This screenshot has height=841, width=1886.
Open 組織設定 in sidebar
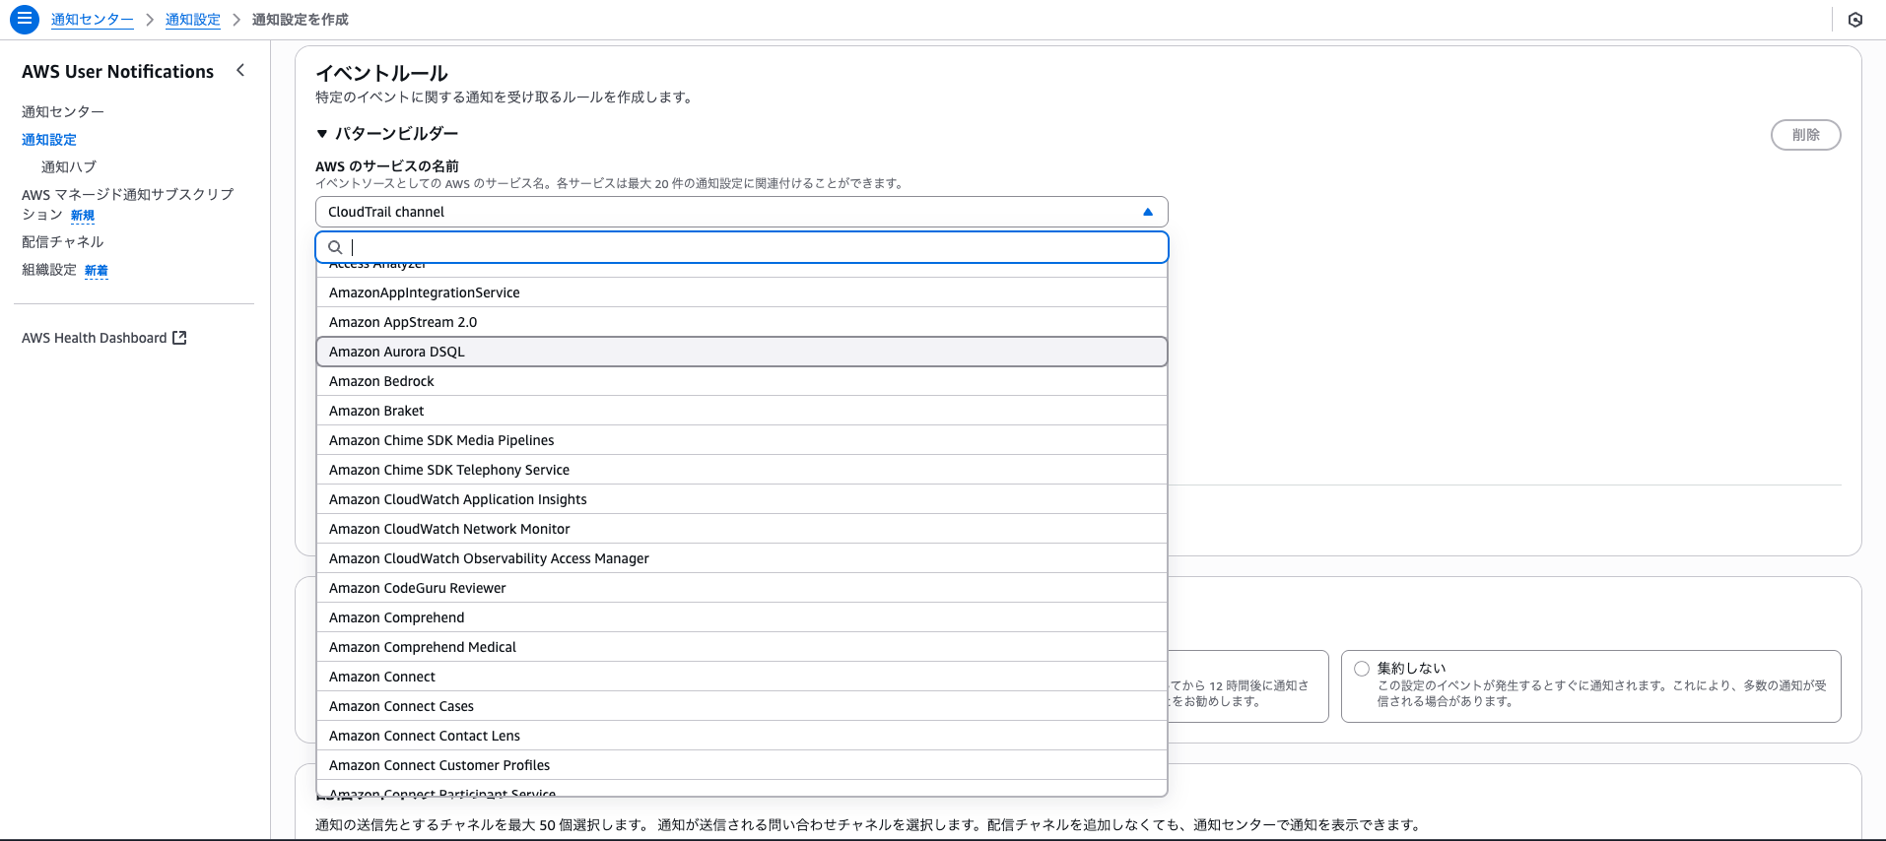pyautogui.click(x=49, y=270)
